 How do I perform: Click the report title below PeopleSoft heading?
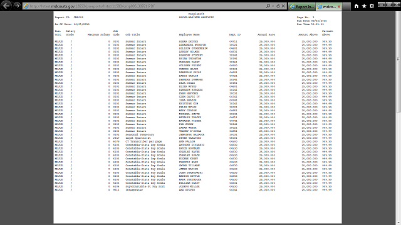point(196,17)
